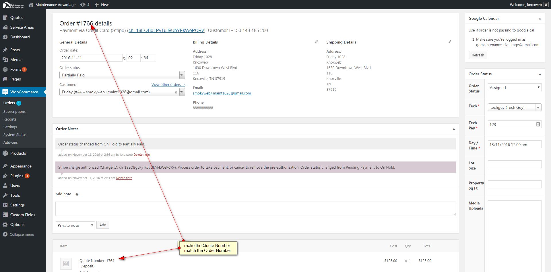Open the Stripe charge ID link
The width and height of the screenshot is (551, 272).
[166, 30]
